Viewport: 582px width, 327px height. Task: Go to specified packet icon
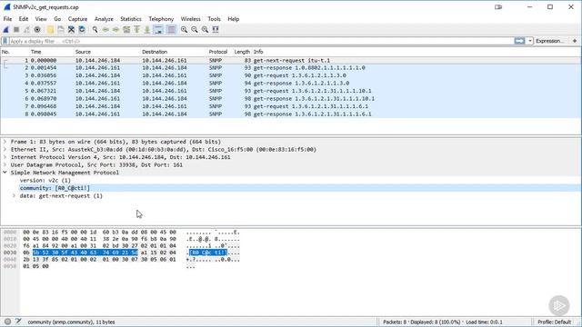(x=126, y=30)
